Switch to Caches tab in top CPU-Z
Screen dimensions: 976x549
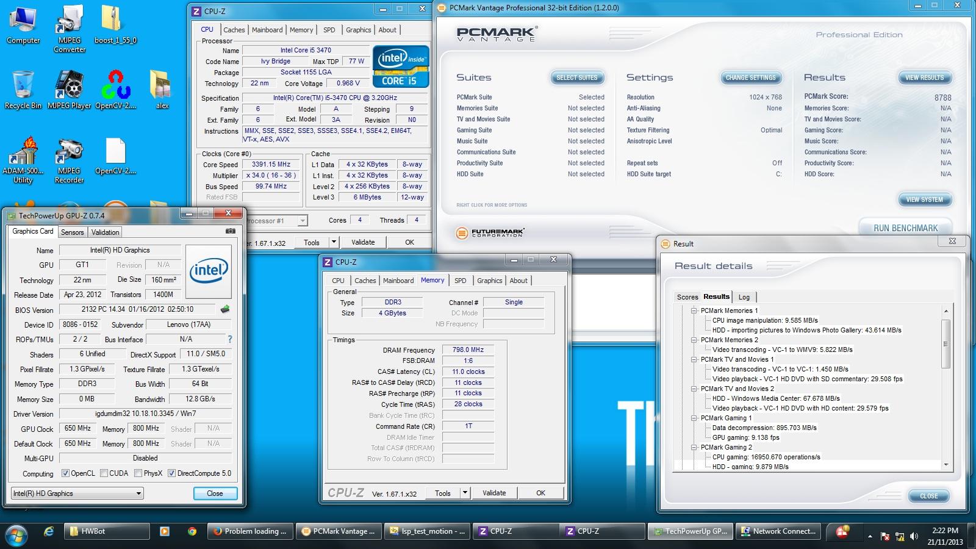tap(234, 30)
